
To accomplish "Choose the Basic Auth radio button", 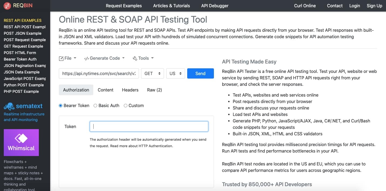I will pyautogui.click(x=95, y=105).
